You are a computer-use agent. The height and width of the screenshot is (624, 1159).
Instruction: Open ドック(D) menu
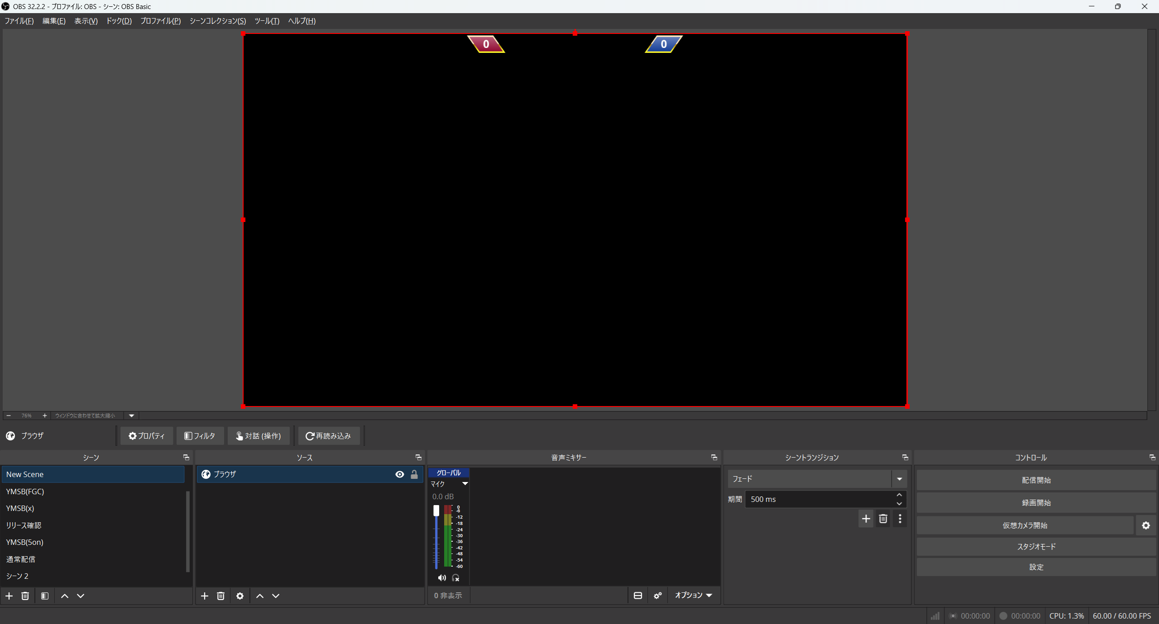(x=119, y=21)
